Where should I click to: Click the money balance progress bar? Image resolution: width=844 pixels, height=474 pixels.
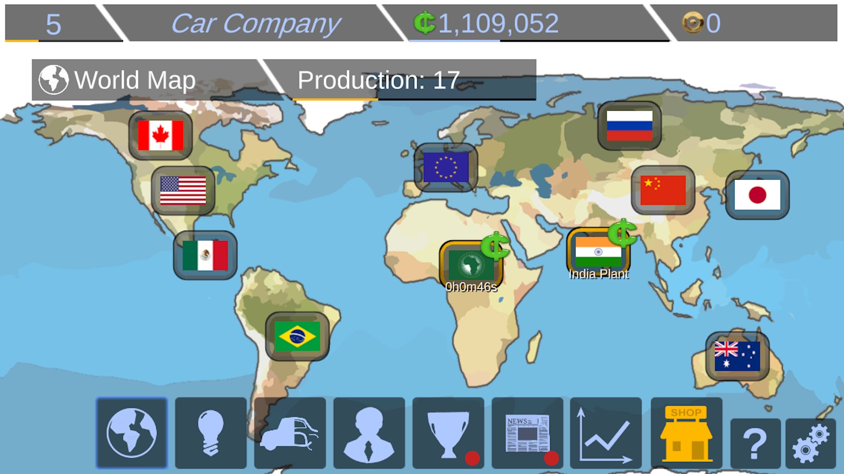tap(538, 40)
